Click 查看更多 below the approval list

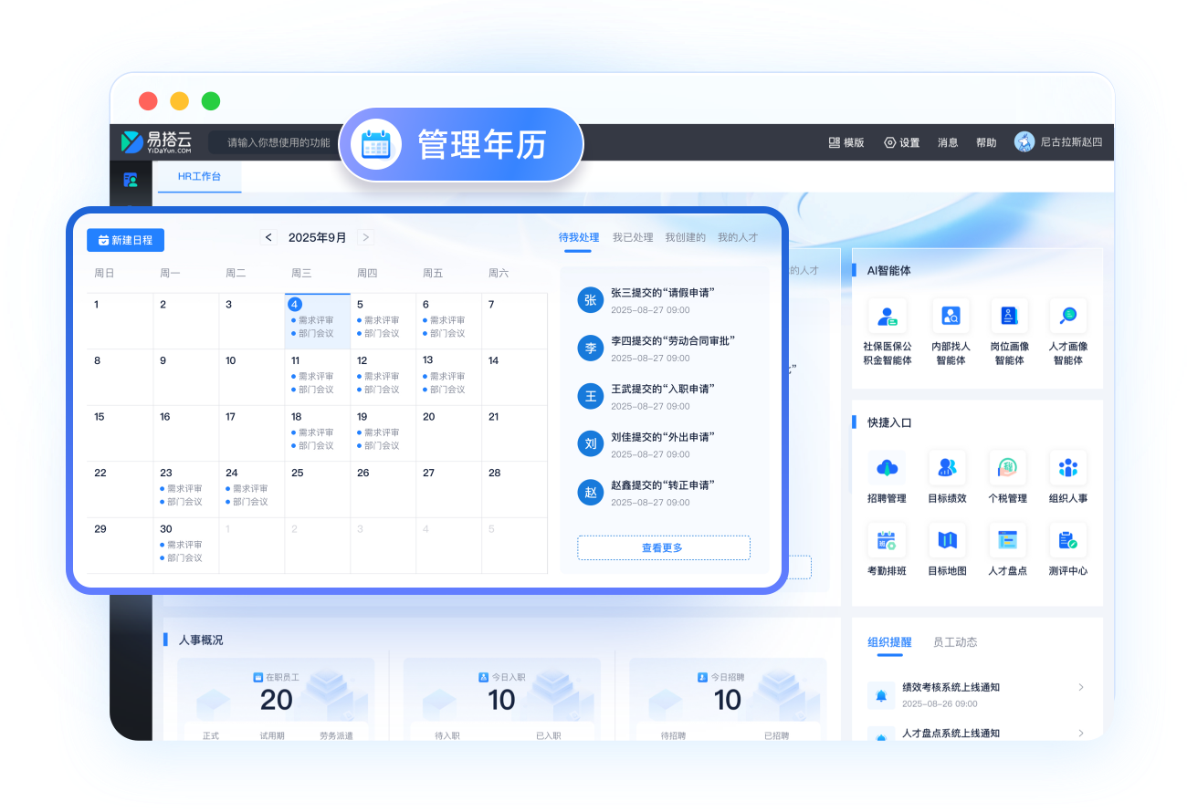pyautogui.click(x=663, y=547)
